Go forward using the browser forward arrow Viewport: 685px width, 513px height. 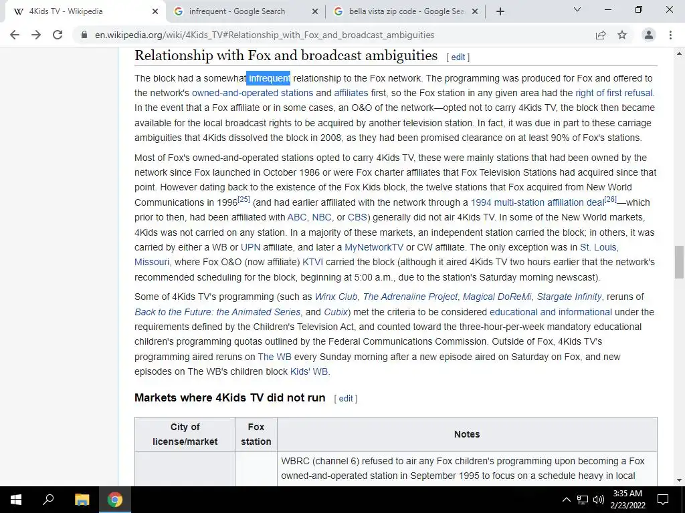[x=36, y=35]
